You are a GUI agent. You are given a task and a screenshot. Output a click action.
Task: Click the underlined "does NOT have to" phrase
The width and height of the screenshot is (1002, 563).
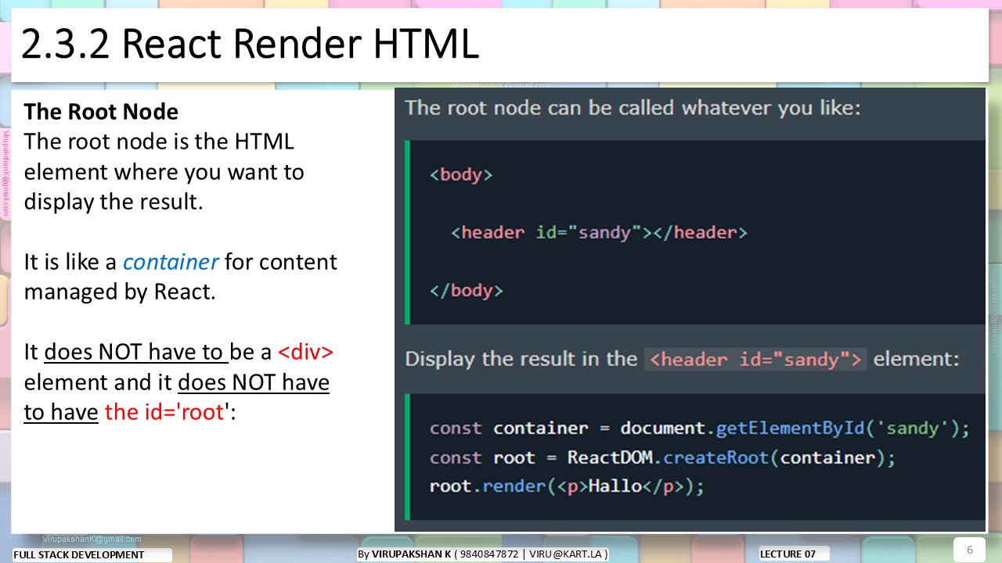tap(135, 352)
